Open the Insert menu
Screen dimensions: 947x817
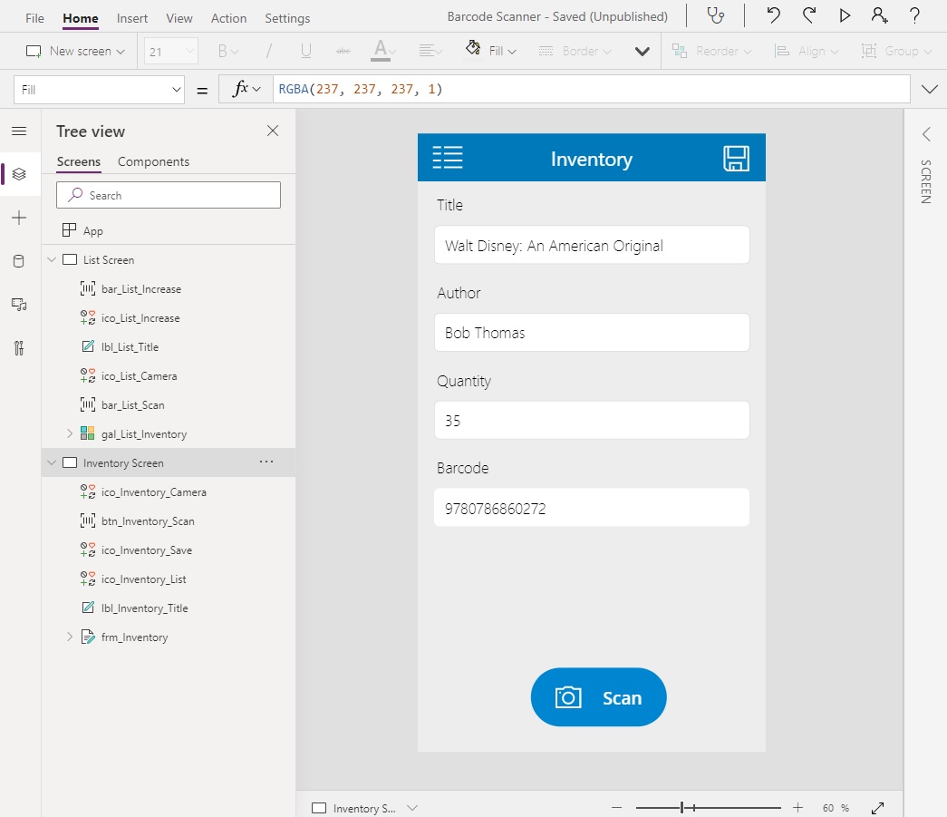[132, 18]
